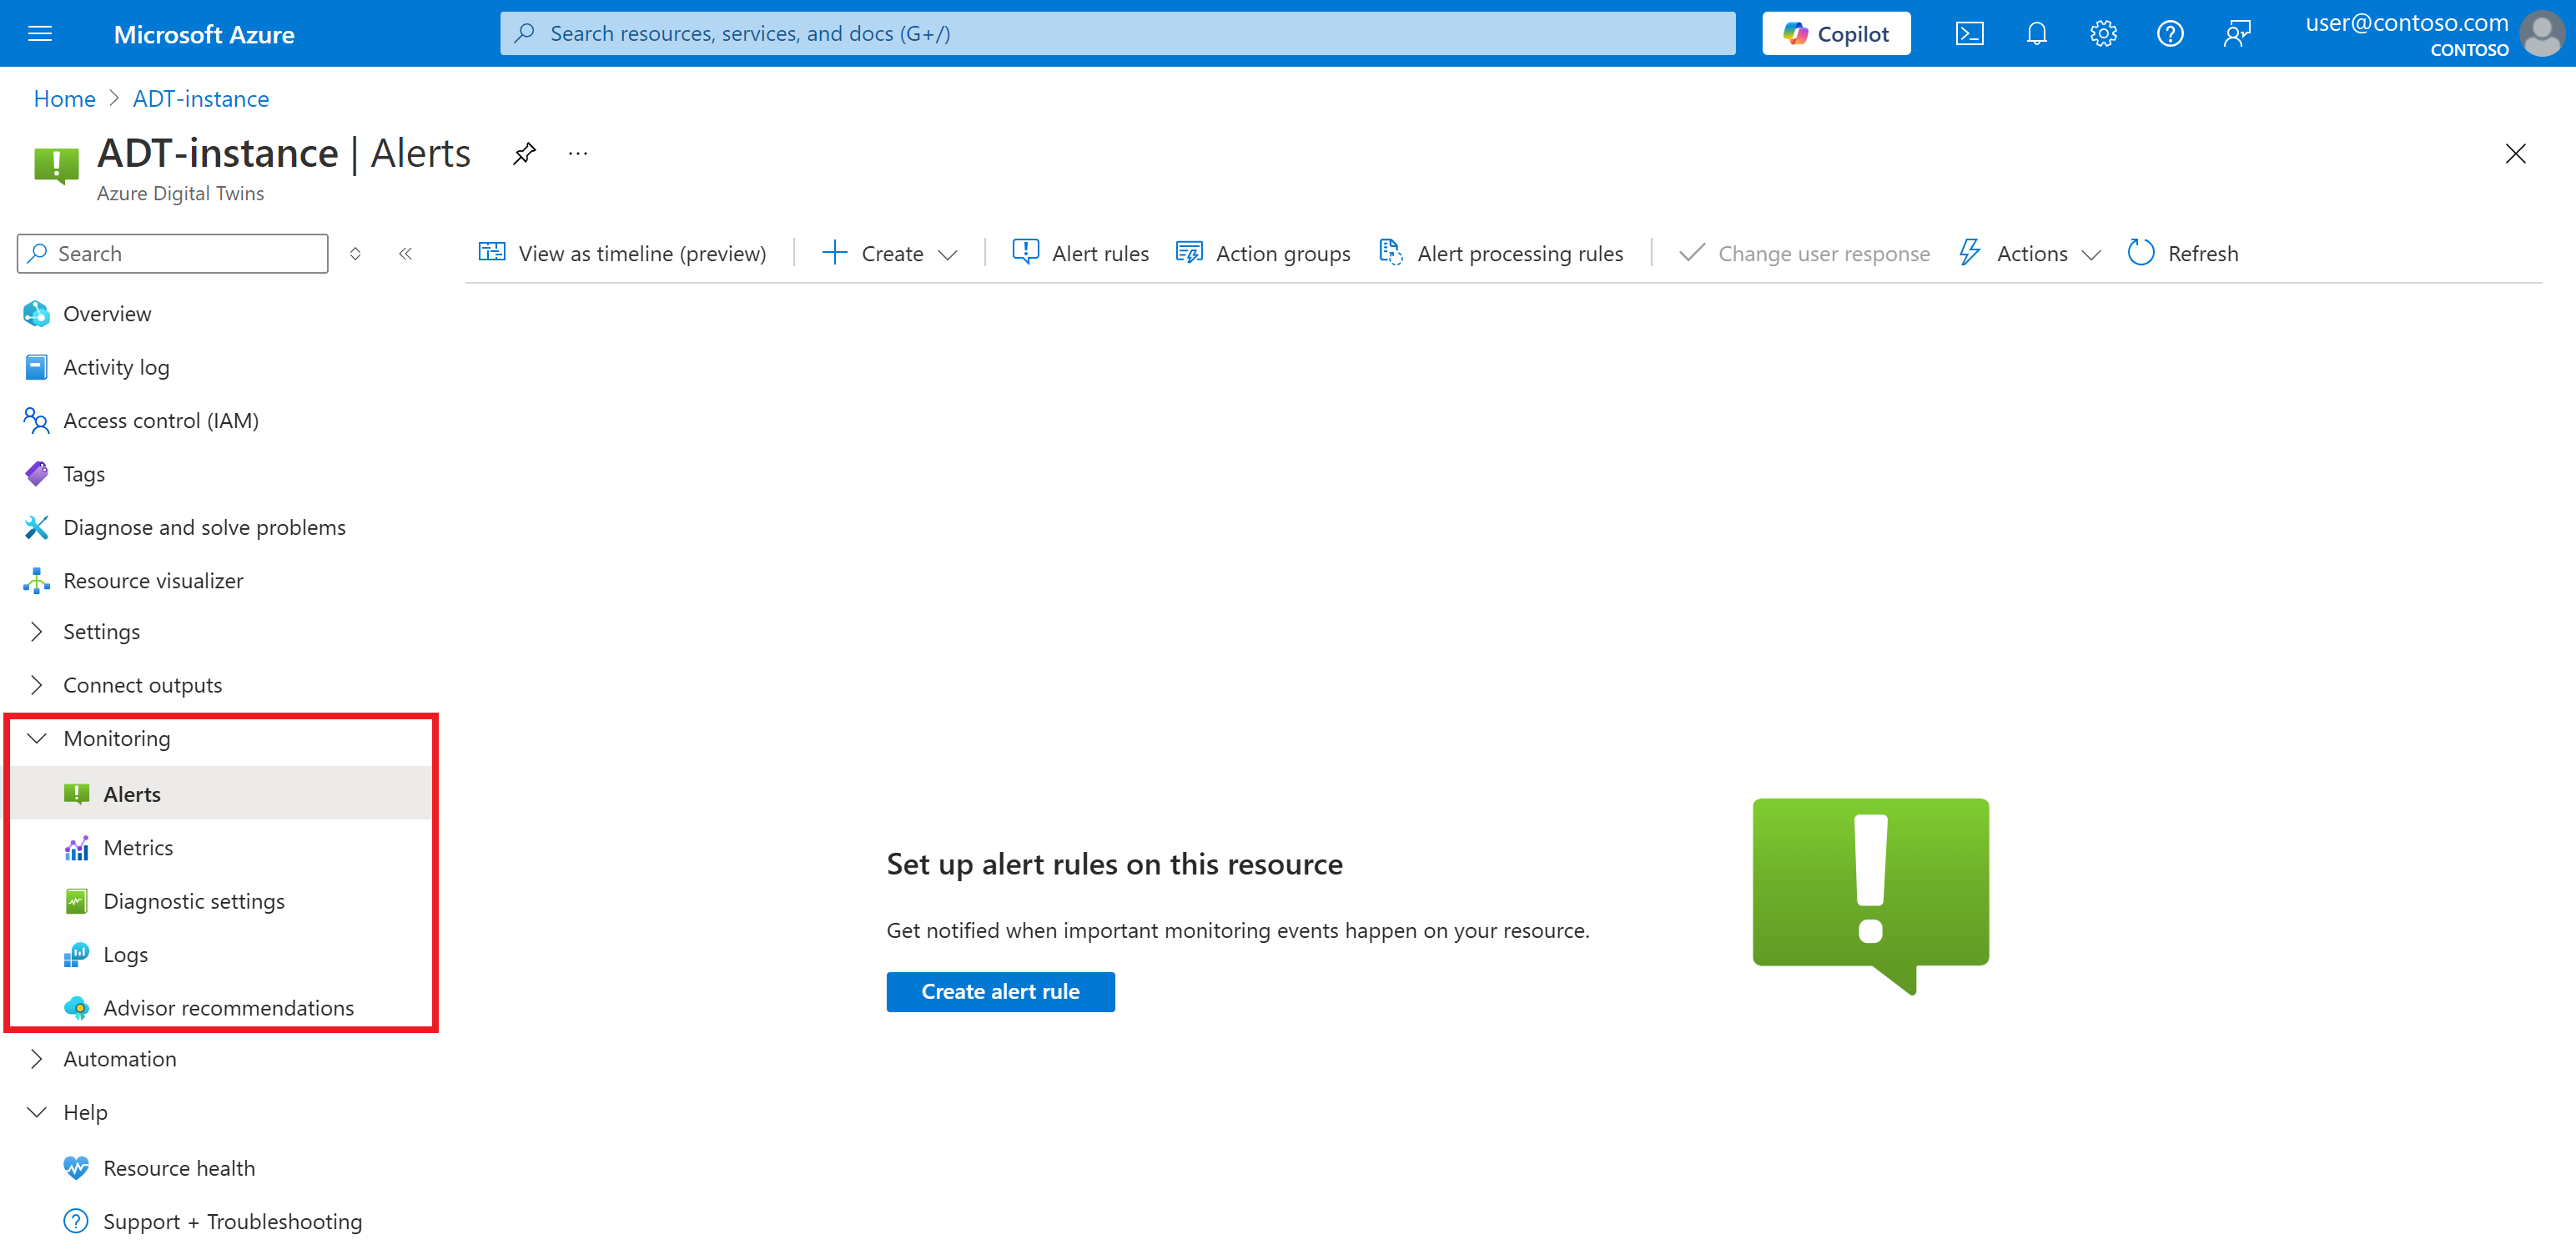Viewport: 2576px width, 1250px height.
Task: Open Cloud Shell from the top bar
Action: tap(1969, 34)
